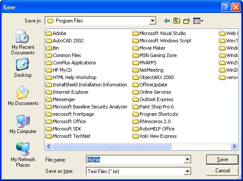
Task: Open My Recent Documents shortcut
Action: click(x=23, y=42)
